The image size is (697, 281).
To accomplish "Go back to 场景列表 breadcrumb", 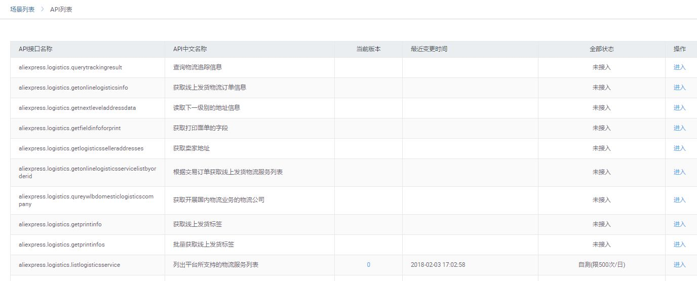I will click(x=22, y=10).
